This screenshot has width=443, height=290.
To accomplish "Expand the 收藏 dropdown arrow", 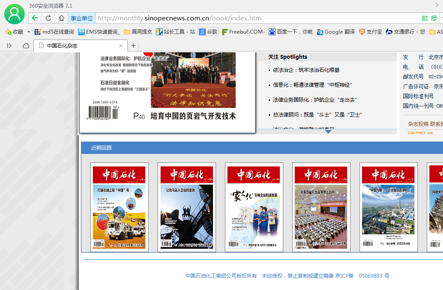I will tap(29, 32).
